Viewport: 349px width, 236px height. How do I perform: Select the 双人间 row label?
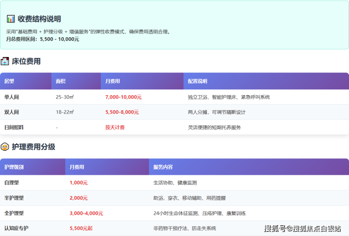coord(12,112)
